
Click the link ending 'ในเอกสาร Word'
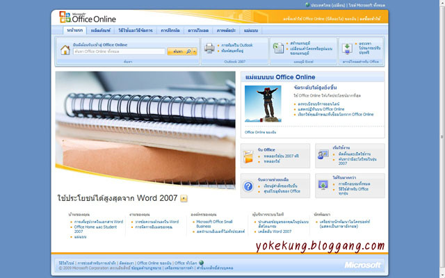(x=99, y=222)
